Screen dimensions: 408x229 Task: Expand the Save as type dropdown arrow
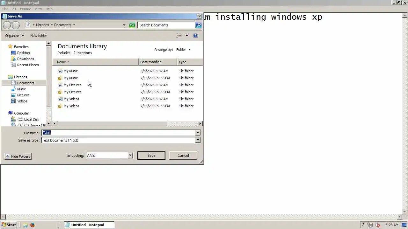198,140
